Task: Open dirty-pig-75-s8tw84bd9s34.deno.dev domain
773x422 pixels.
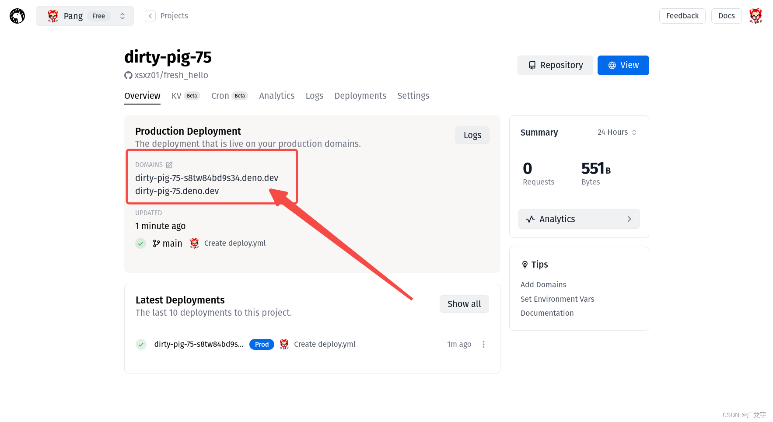Action: [206, 178]
